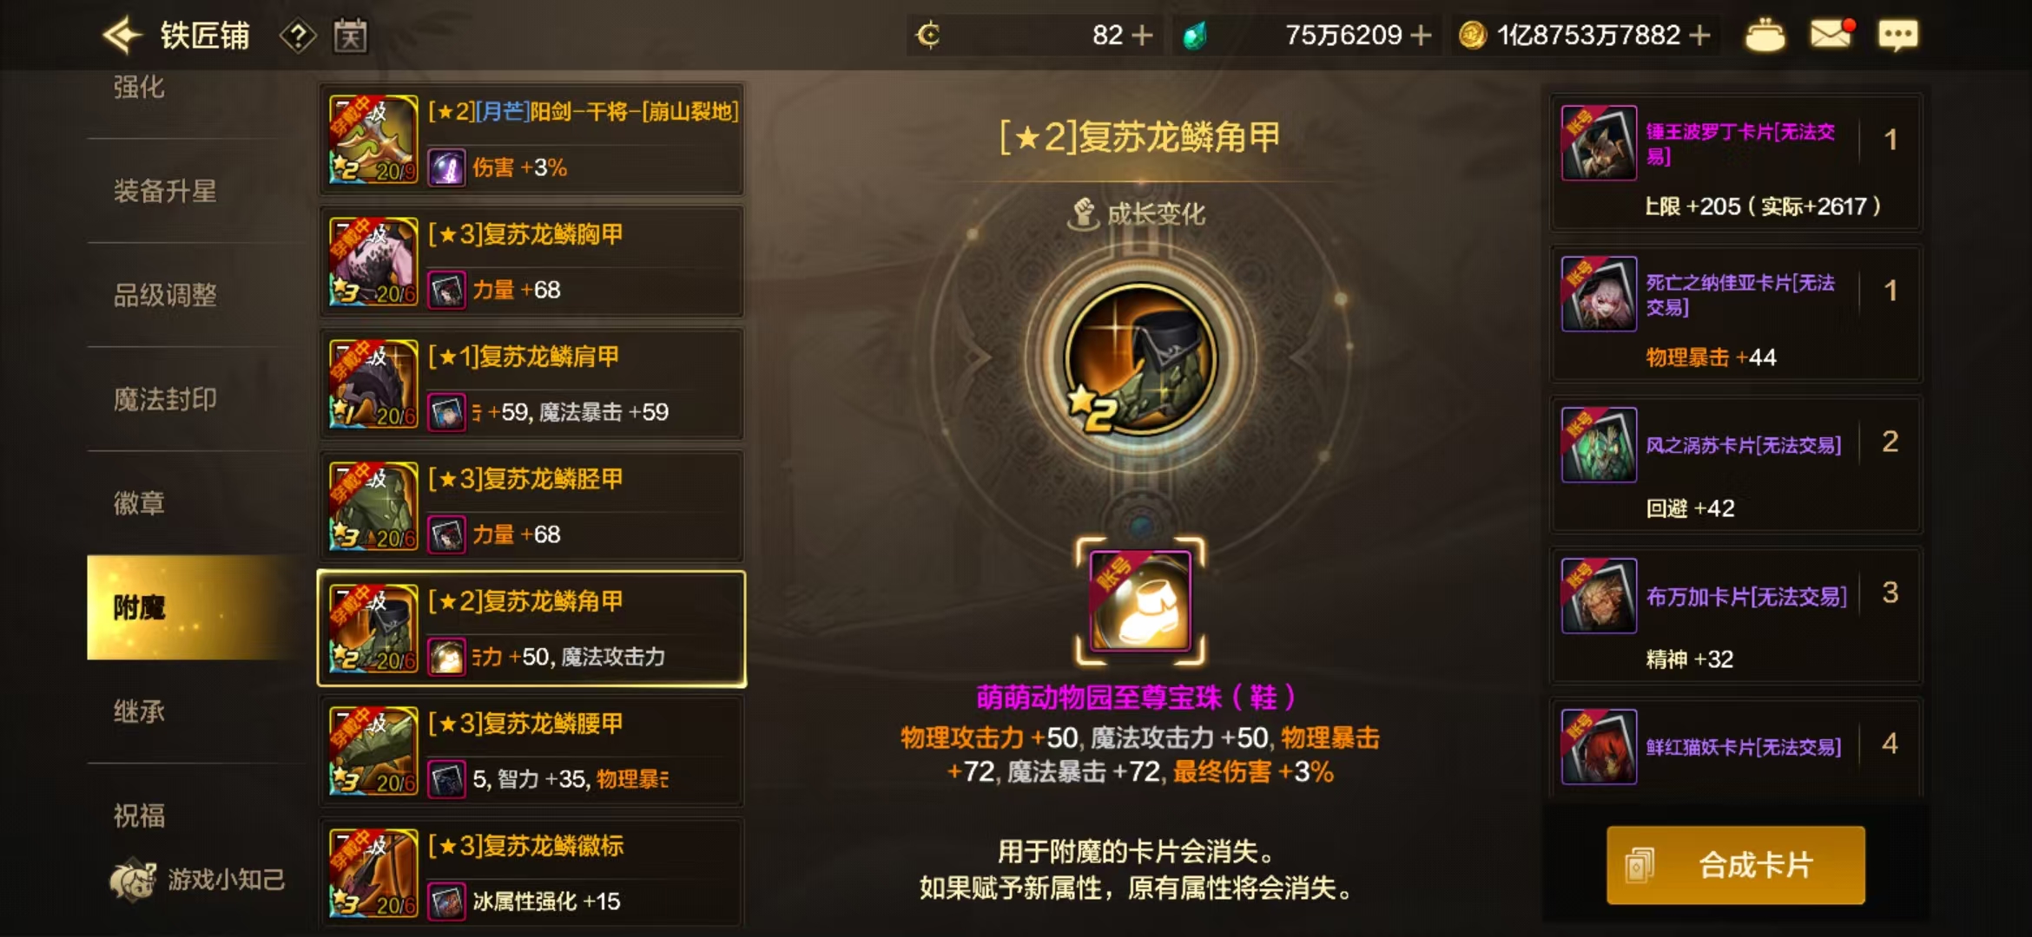Open the chat speech bubble icon
2032x937 pixels.
(x=1898, y=35)
